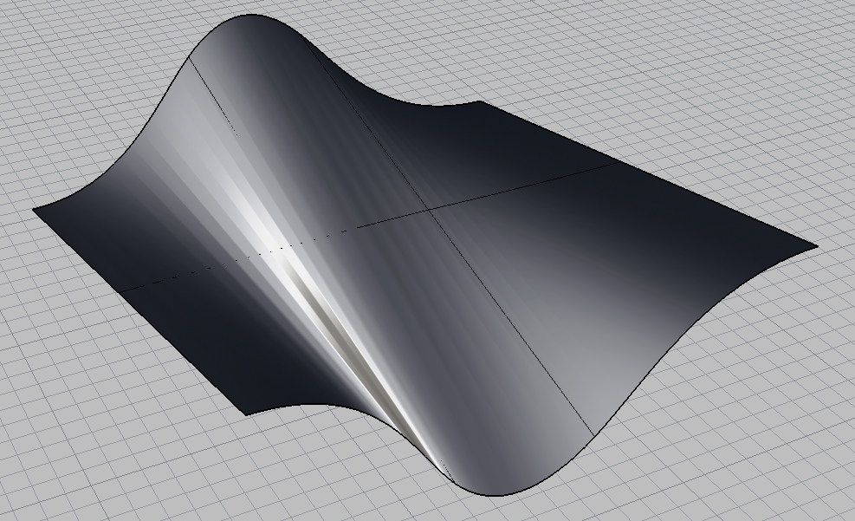Viewport: 855px width, 521px height.
Task: Select the rightmost corner point of the surface
Action: pos(815,245)
